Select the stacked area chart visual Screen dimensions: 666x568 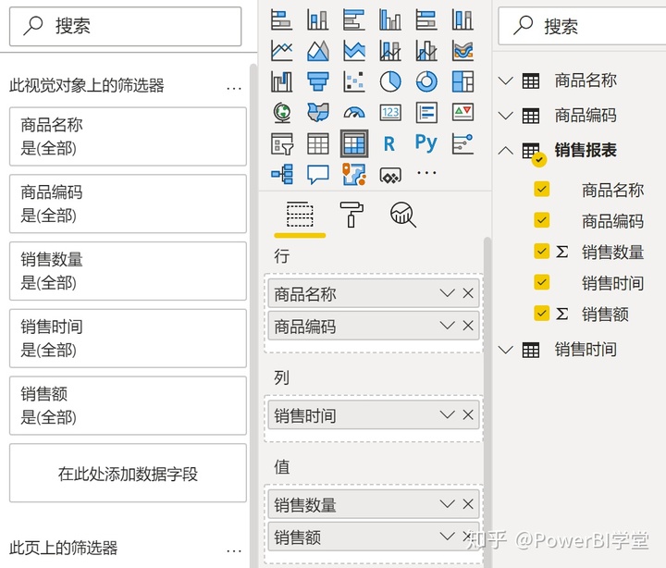coord(353,51)
